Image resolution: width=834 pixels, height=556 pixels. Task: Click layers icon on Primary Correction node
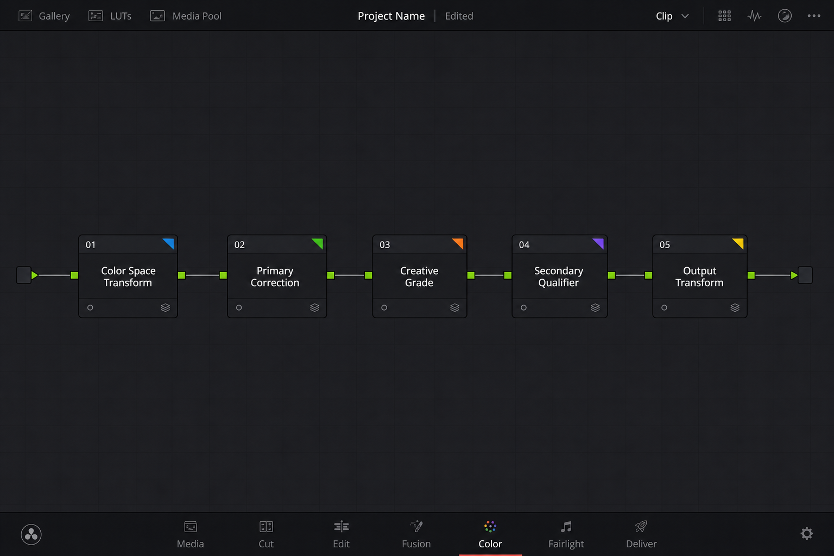coord(314,307)
